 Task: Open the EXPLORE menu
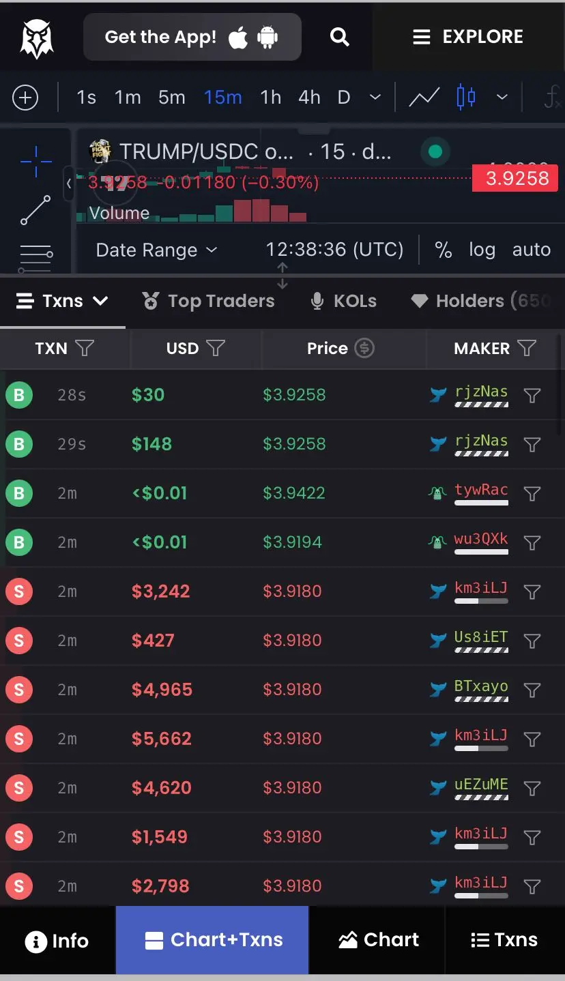pyautogui.click(x=468, y=37)
